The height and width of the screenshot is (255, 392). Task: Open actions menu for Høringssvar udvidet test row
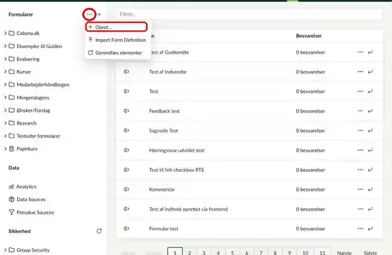(x=360, y=150)
